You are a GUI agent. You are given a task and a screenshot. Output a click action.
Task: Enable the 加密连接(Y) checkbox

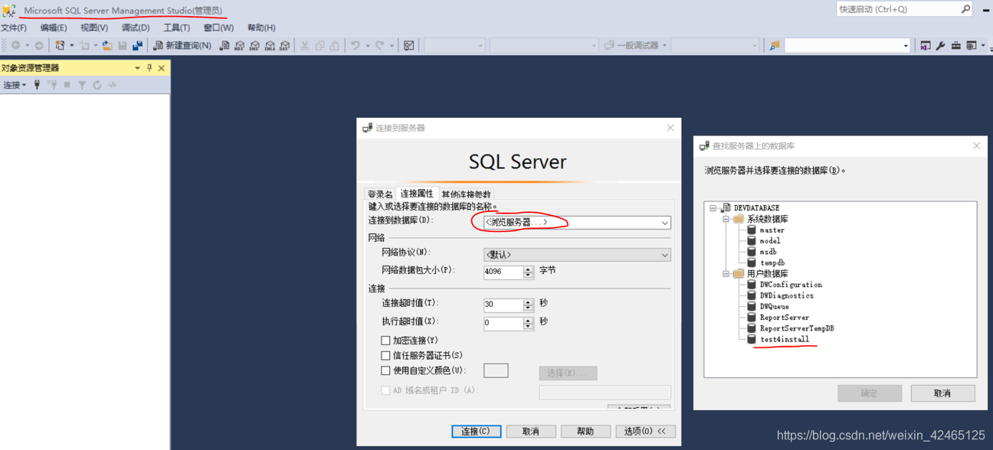[385, 341]
